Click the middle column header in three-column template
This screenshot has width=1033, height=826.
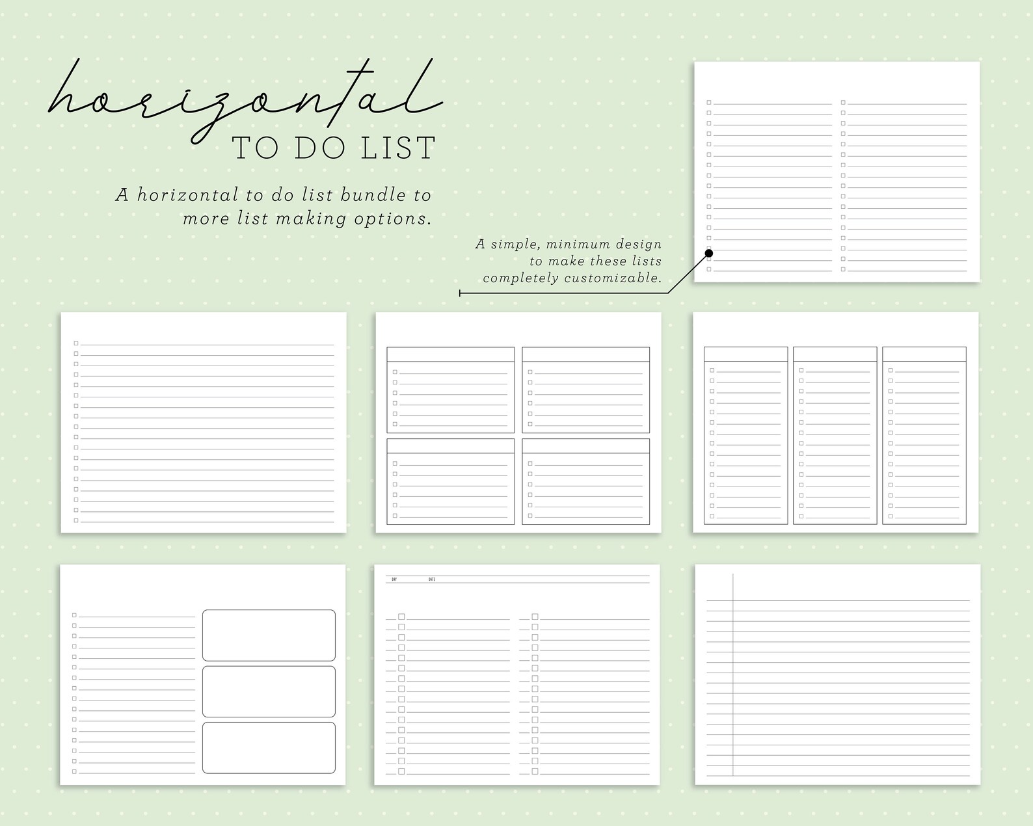(835, 354)
